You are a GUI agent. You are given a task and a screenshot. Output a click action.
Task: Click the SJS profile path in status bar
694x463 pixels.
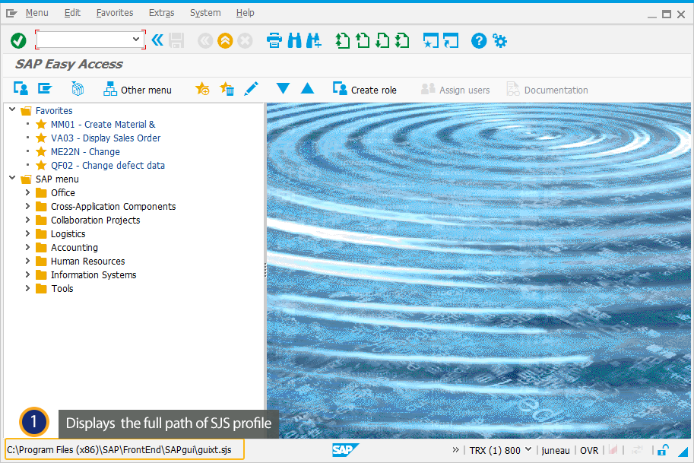click(119, 450)
